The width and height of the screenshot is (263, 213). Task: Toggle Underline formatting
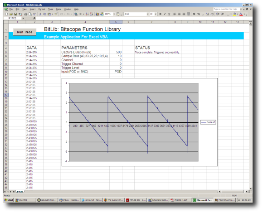click(x=169, y=14)
